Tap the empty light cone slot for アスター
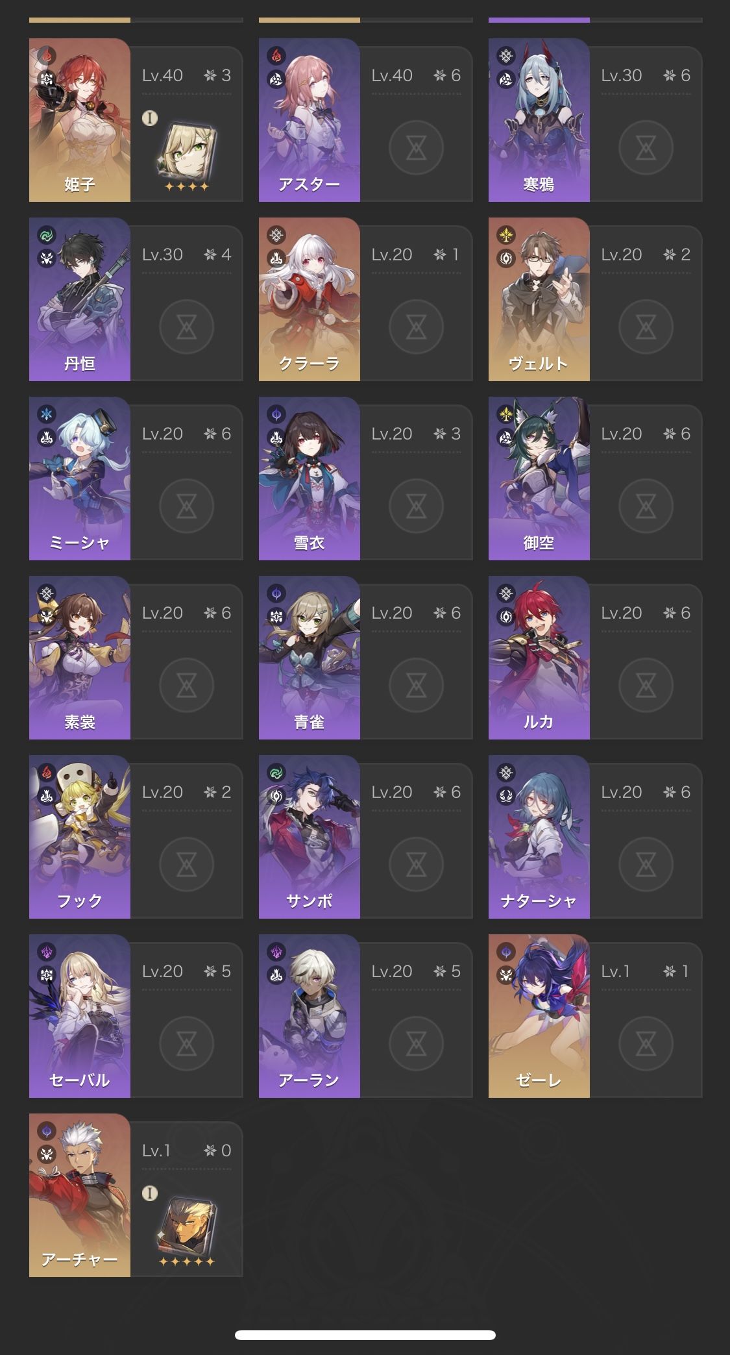Screen dimensions: 730x1355 click(x=416, y=147)
